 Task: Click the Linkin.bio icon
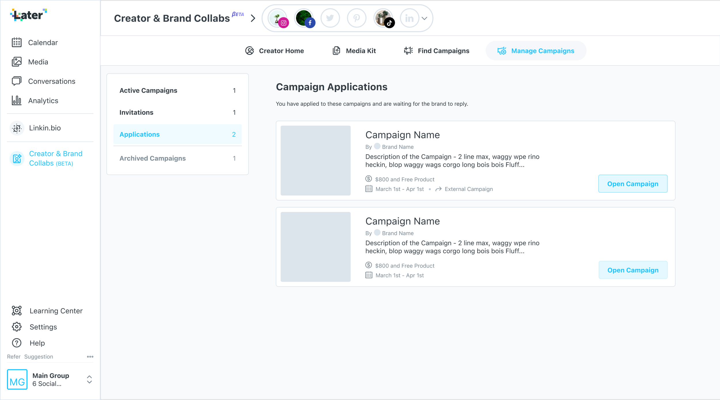pos(17,128)
